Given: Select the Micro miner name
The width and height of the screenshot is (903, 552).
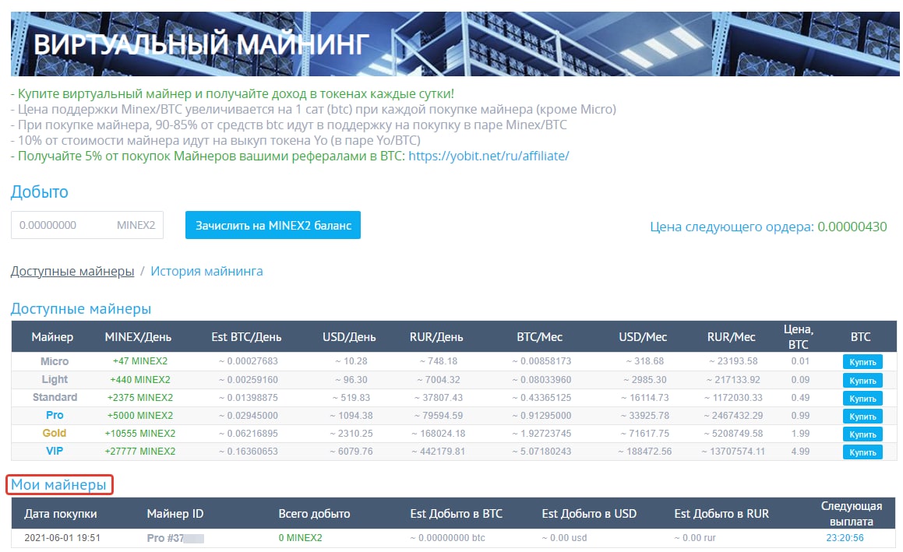Looking at the screenshot, I should click(x=55, y=361).
